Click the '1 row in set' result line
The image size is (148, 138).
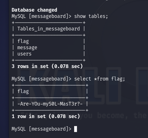[46, 116]
